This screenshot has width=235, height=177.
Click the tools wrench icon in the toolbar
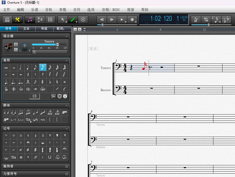coord(17,20)
